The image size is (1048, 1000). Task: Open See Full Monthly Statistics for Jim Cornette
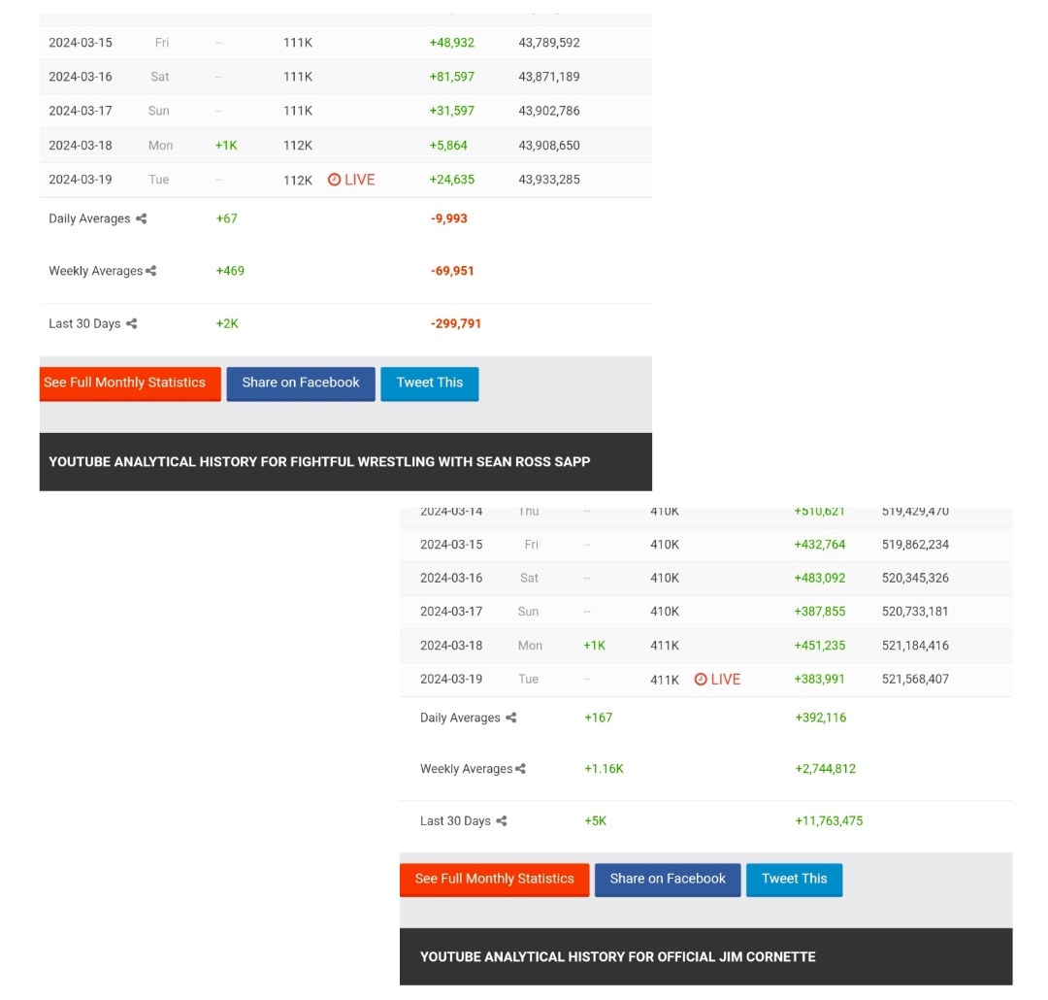(494, 879)
